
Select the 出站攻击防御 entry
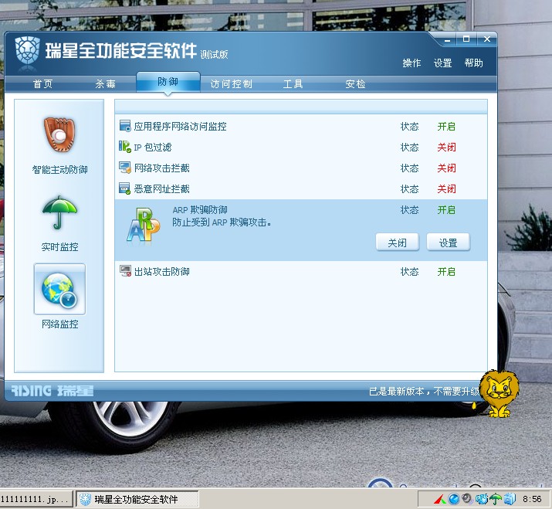(301, 272)
